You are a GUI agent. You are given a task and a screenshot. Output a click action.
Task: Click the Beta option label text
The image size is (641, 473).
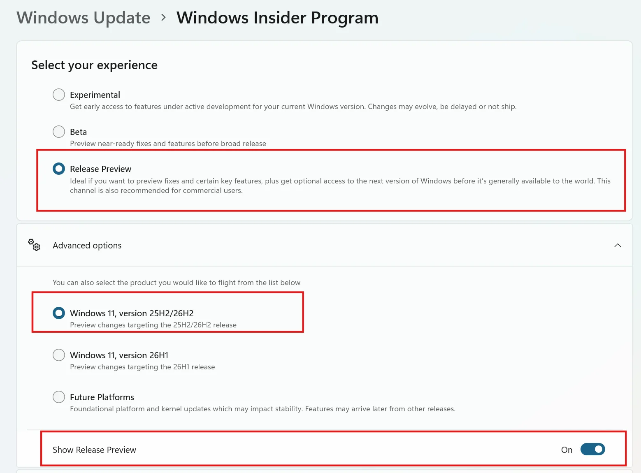coord(78,132)
